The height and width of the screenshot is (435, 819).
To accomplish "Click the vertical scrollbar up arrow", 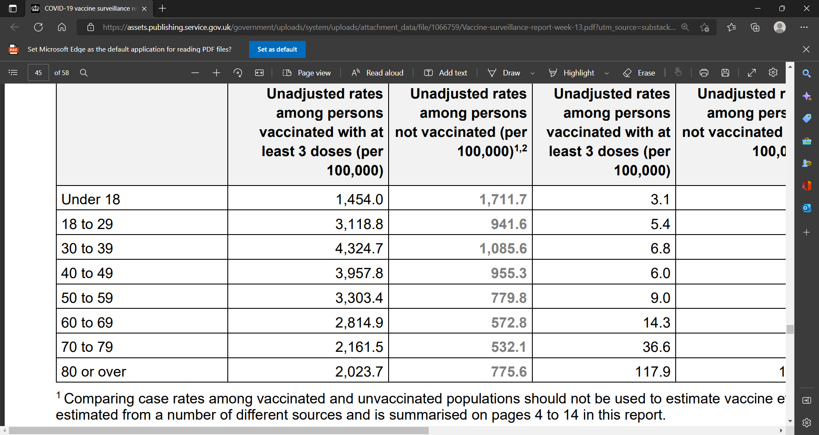I will 790,67.
